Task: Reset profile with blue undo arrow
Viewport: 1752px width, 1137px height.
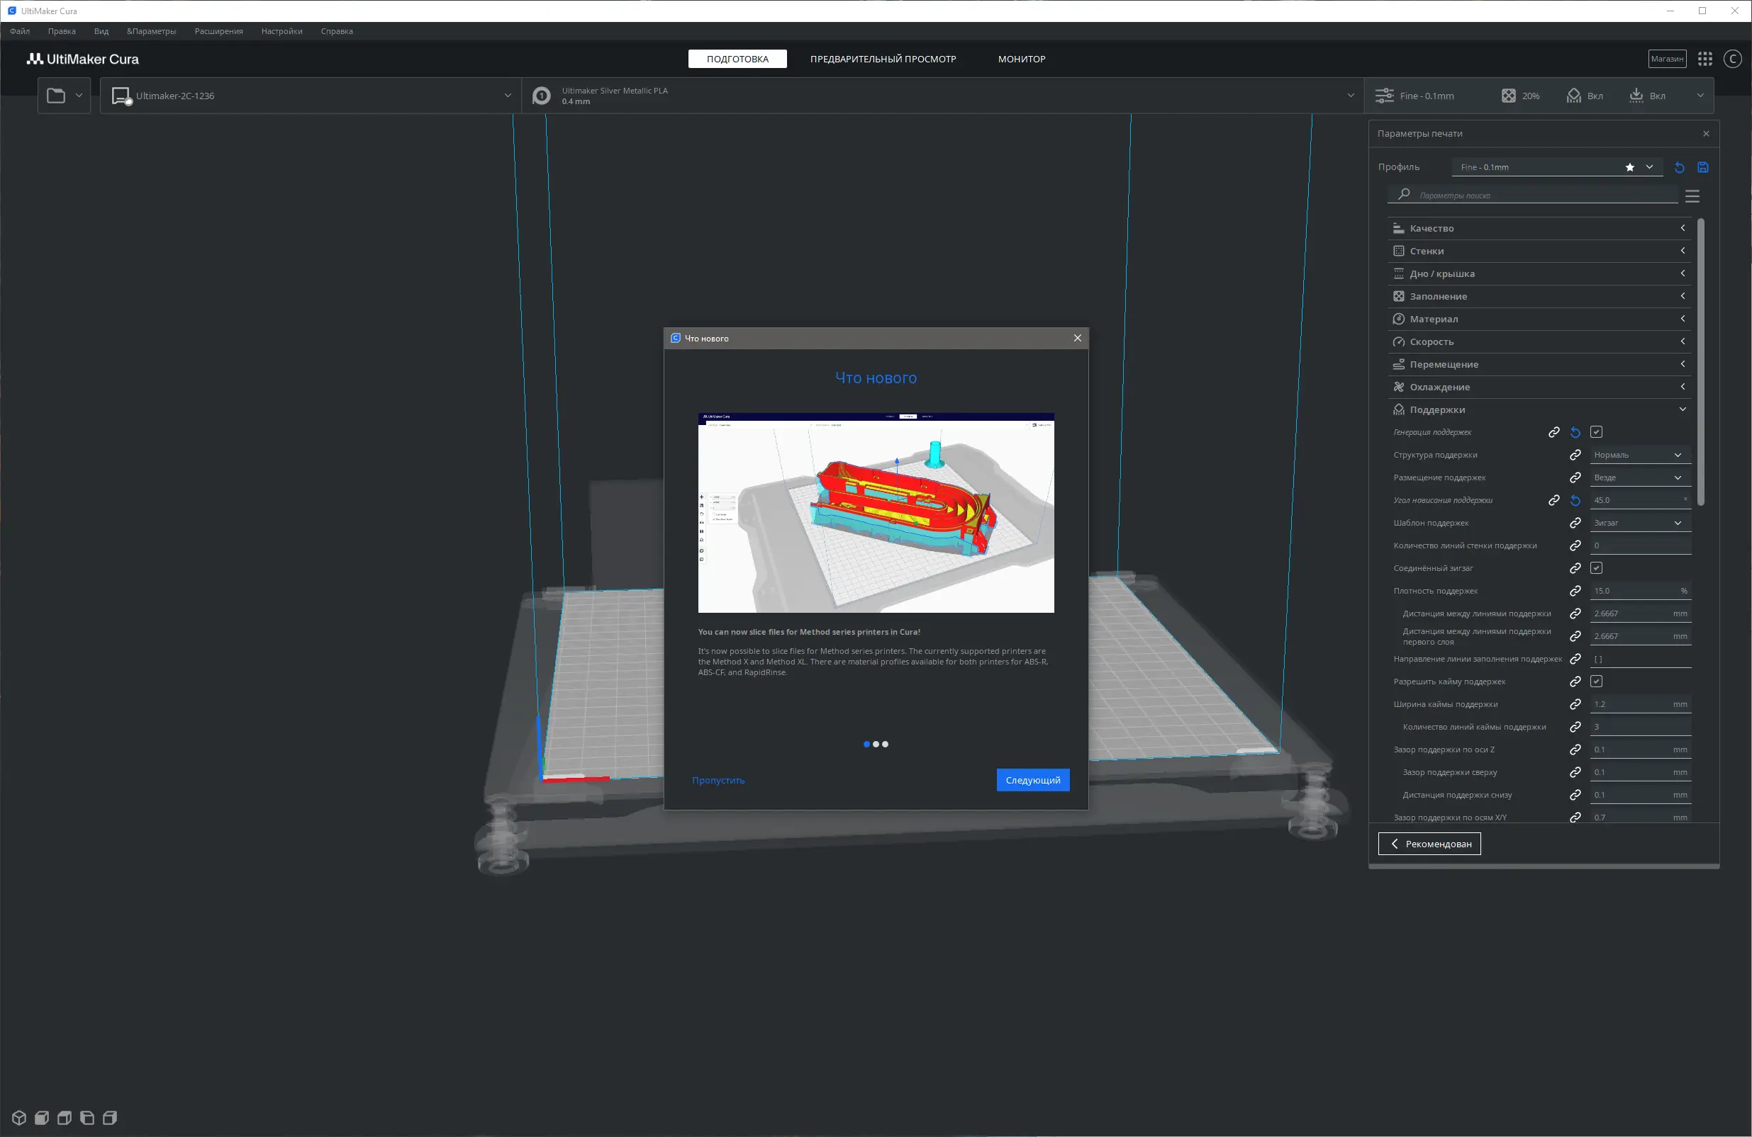Action: [1679, 168]
